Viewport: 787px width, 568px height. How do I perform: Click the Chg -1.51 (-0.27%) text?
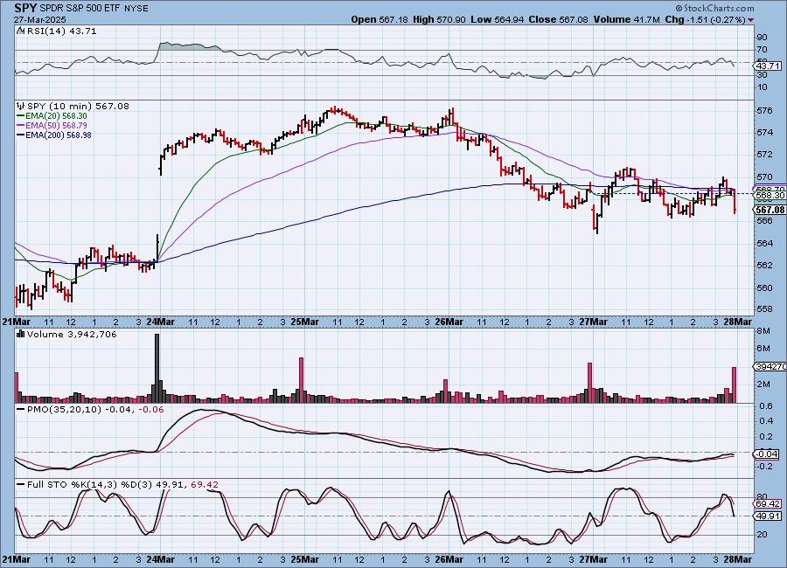pos(706,19)
